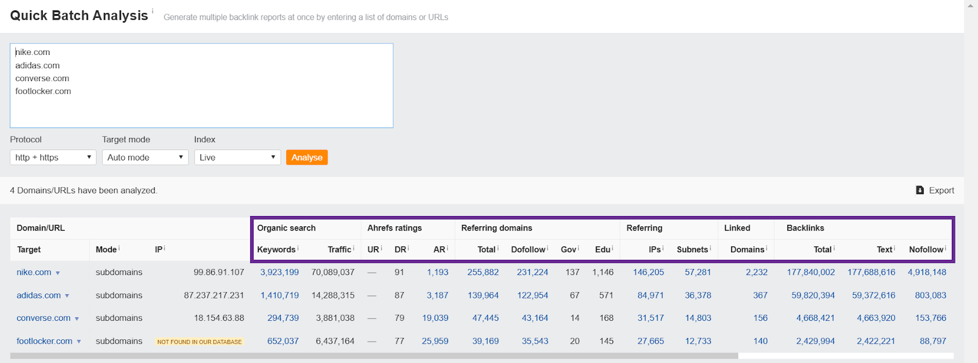Open nike.com keywords value 3,923,199
Viewport: 978px width, 363px height.
(x=279, y=272)
